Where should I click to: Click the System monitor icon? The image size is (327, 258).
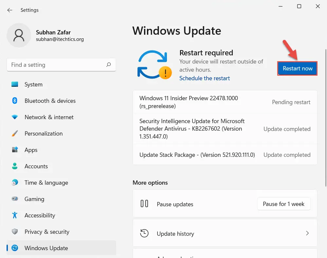[15, 84]
